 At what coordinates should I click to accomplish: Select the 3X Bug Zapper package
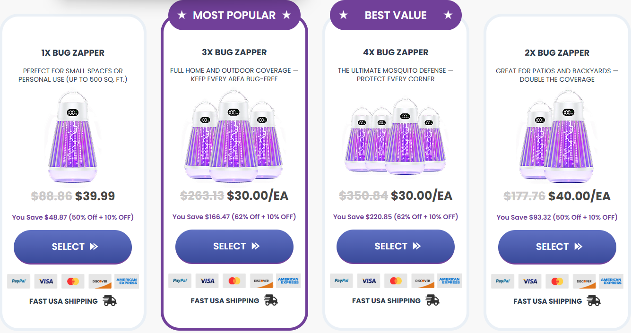pyautogui.click(x=234, y=246)
